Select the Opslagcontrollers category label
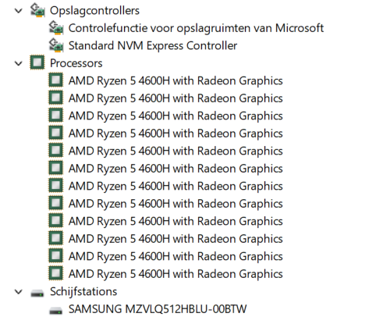This screenshot has height=317, width=376. click(x=94, y=11)
